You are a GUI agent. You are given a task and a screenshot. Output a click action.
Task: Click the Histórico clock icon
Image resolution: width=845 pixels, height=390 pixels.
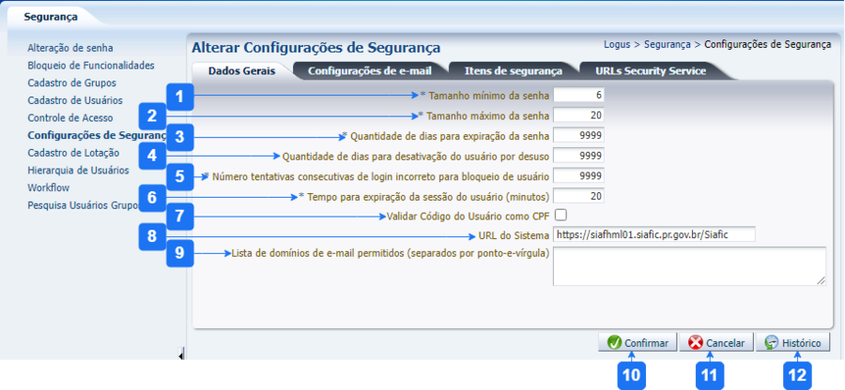(x=772, y=343)
